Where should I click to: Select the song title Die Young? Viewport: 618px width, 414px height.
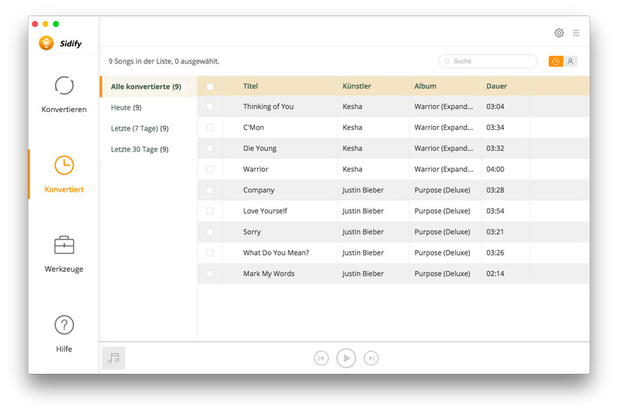click(x=260, y=148)
